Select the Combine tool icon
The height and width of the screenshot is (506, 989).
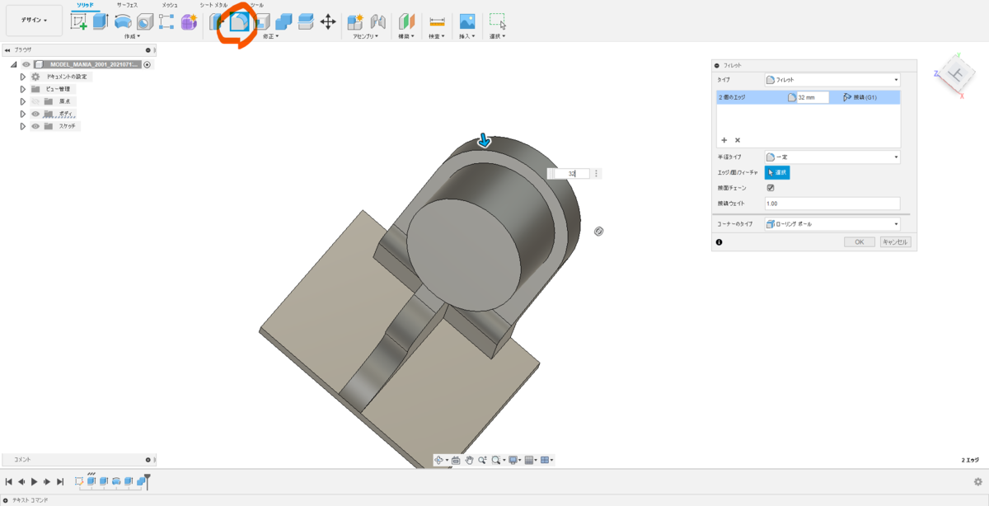coord(284,22)
